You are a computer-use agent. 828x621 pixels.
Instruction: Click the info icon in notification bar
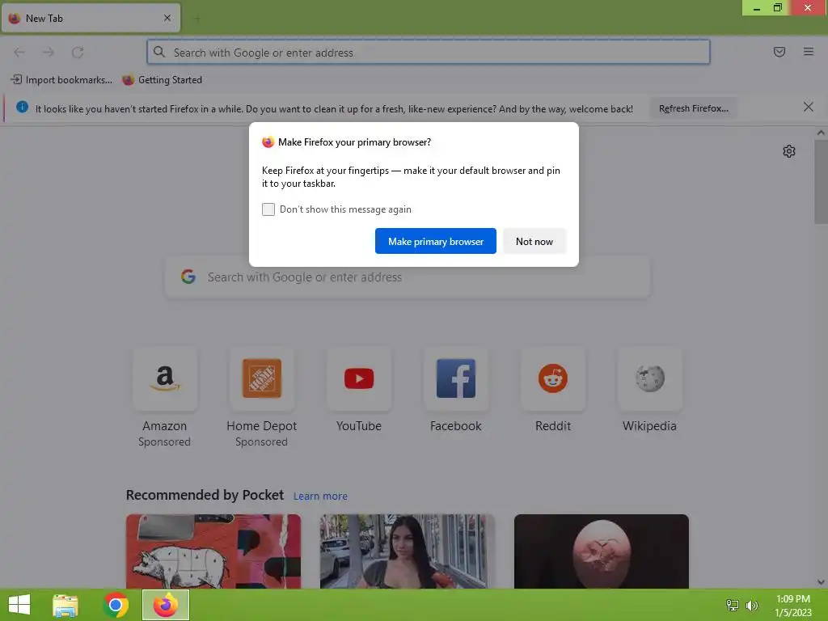click(22, 107)
